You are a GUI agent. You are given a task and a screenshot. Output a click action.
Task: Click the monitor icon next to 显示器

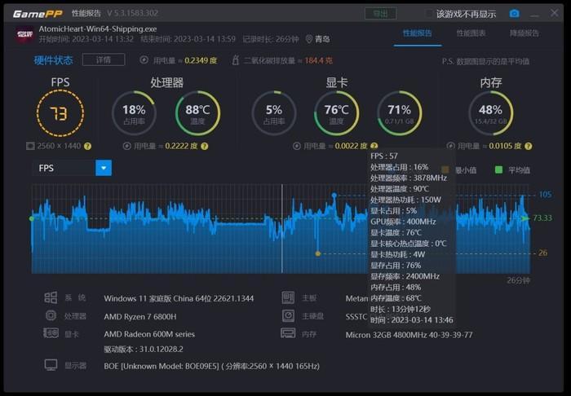pyautogui.click(x=51, y=365)
